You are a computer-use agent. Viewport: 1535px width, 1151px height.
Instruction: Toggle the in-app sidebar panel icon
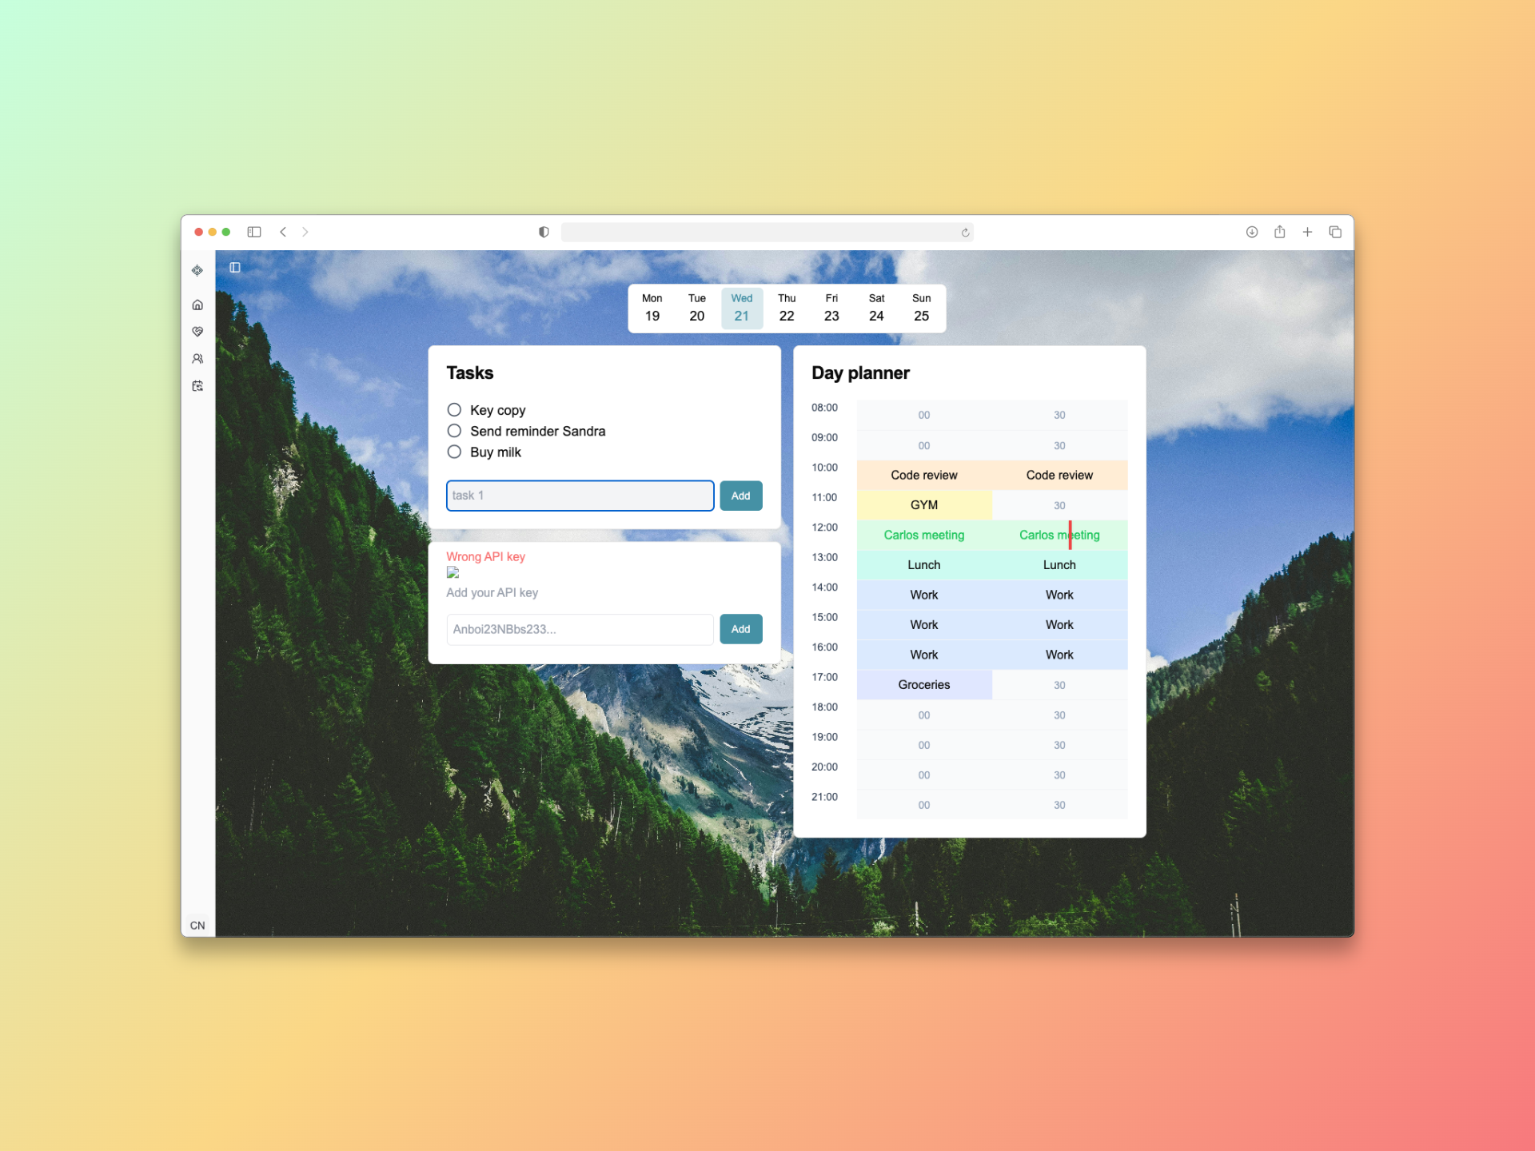pos(235,268)
